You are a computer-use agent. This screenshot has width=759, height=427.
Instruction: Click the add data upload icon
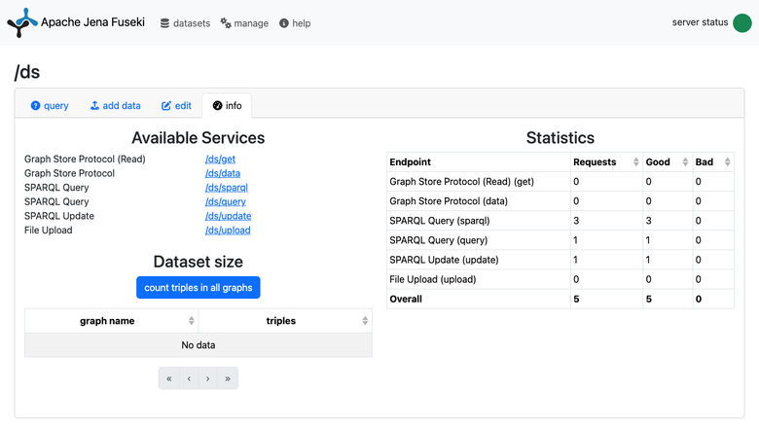click(95, 105)
